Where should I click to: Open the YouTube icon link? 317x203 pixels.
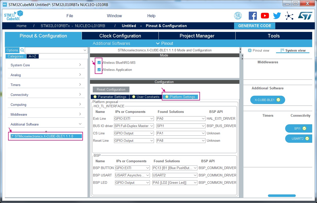[x=265, y=16]
